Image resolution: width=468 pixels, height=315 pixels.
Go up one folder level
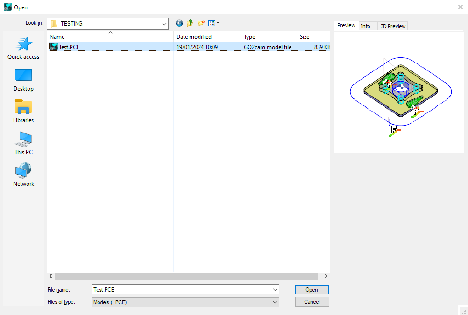point(190,23)
